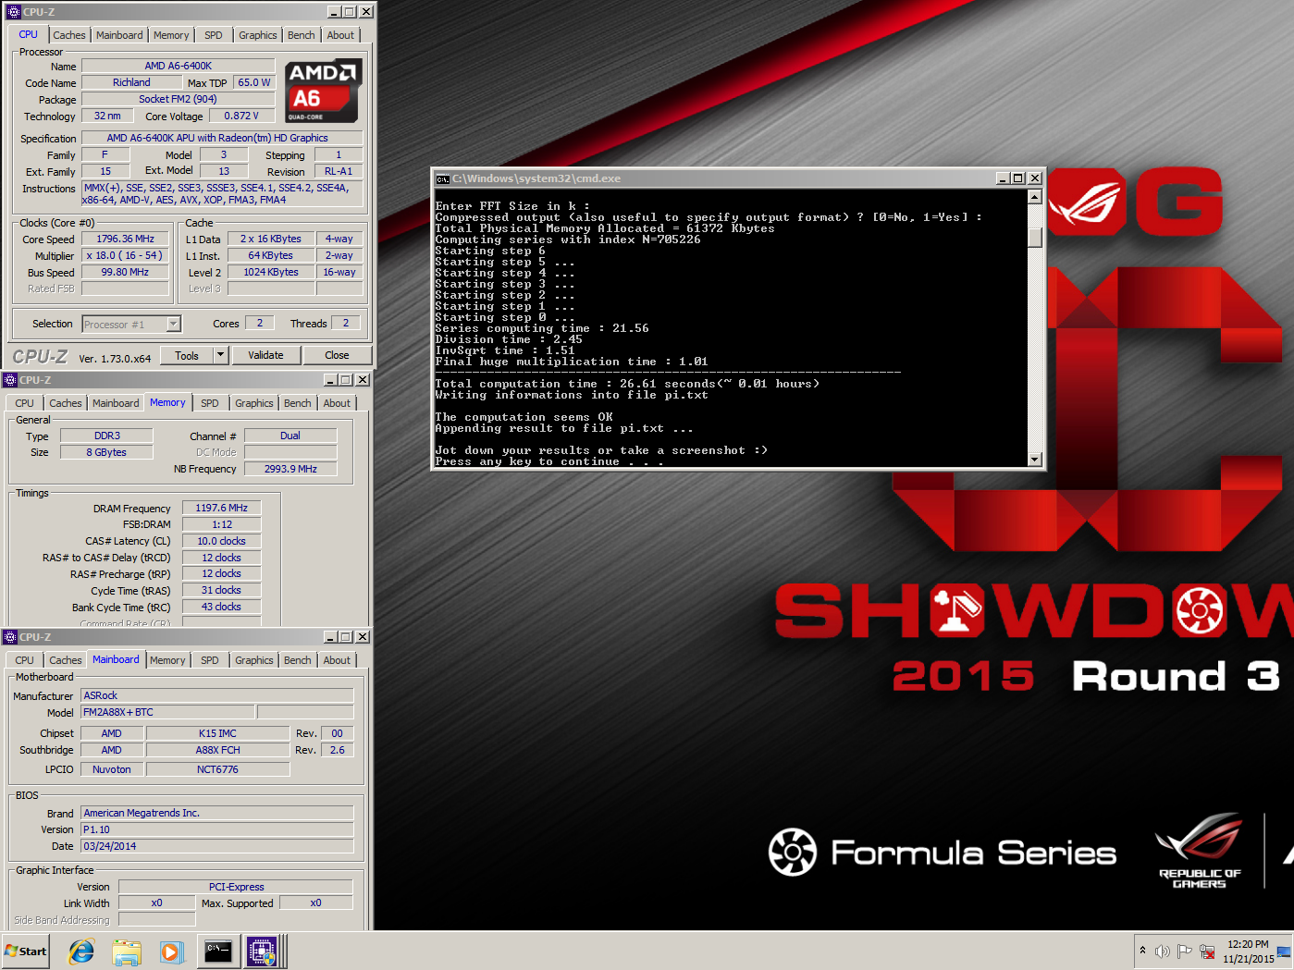The image size is (1294, 970).
Task: Click the Manufacturer value ASRock
Action: (x=217, y=695)
